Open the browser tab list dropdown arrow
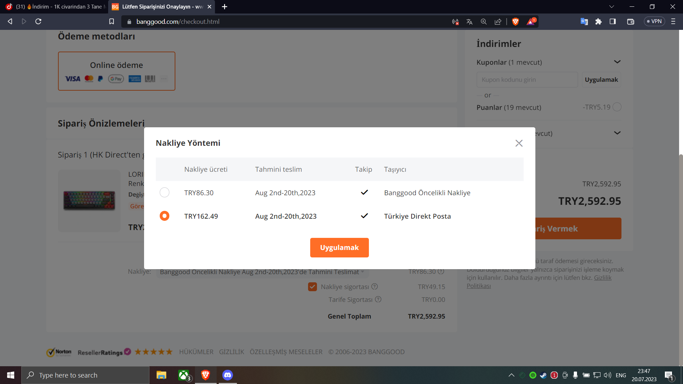683x384 pixels. pos(611,7)
